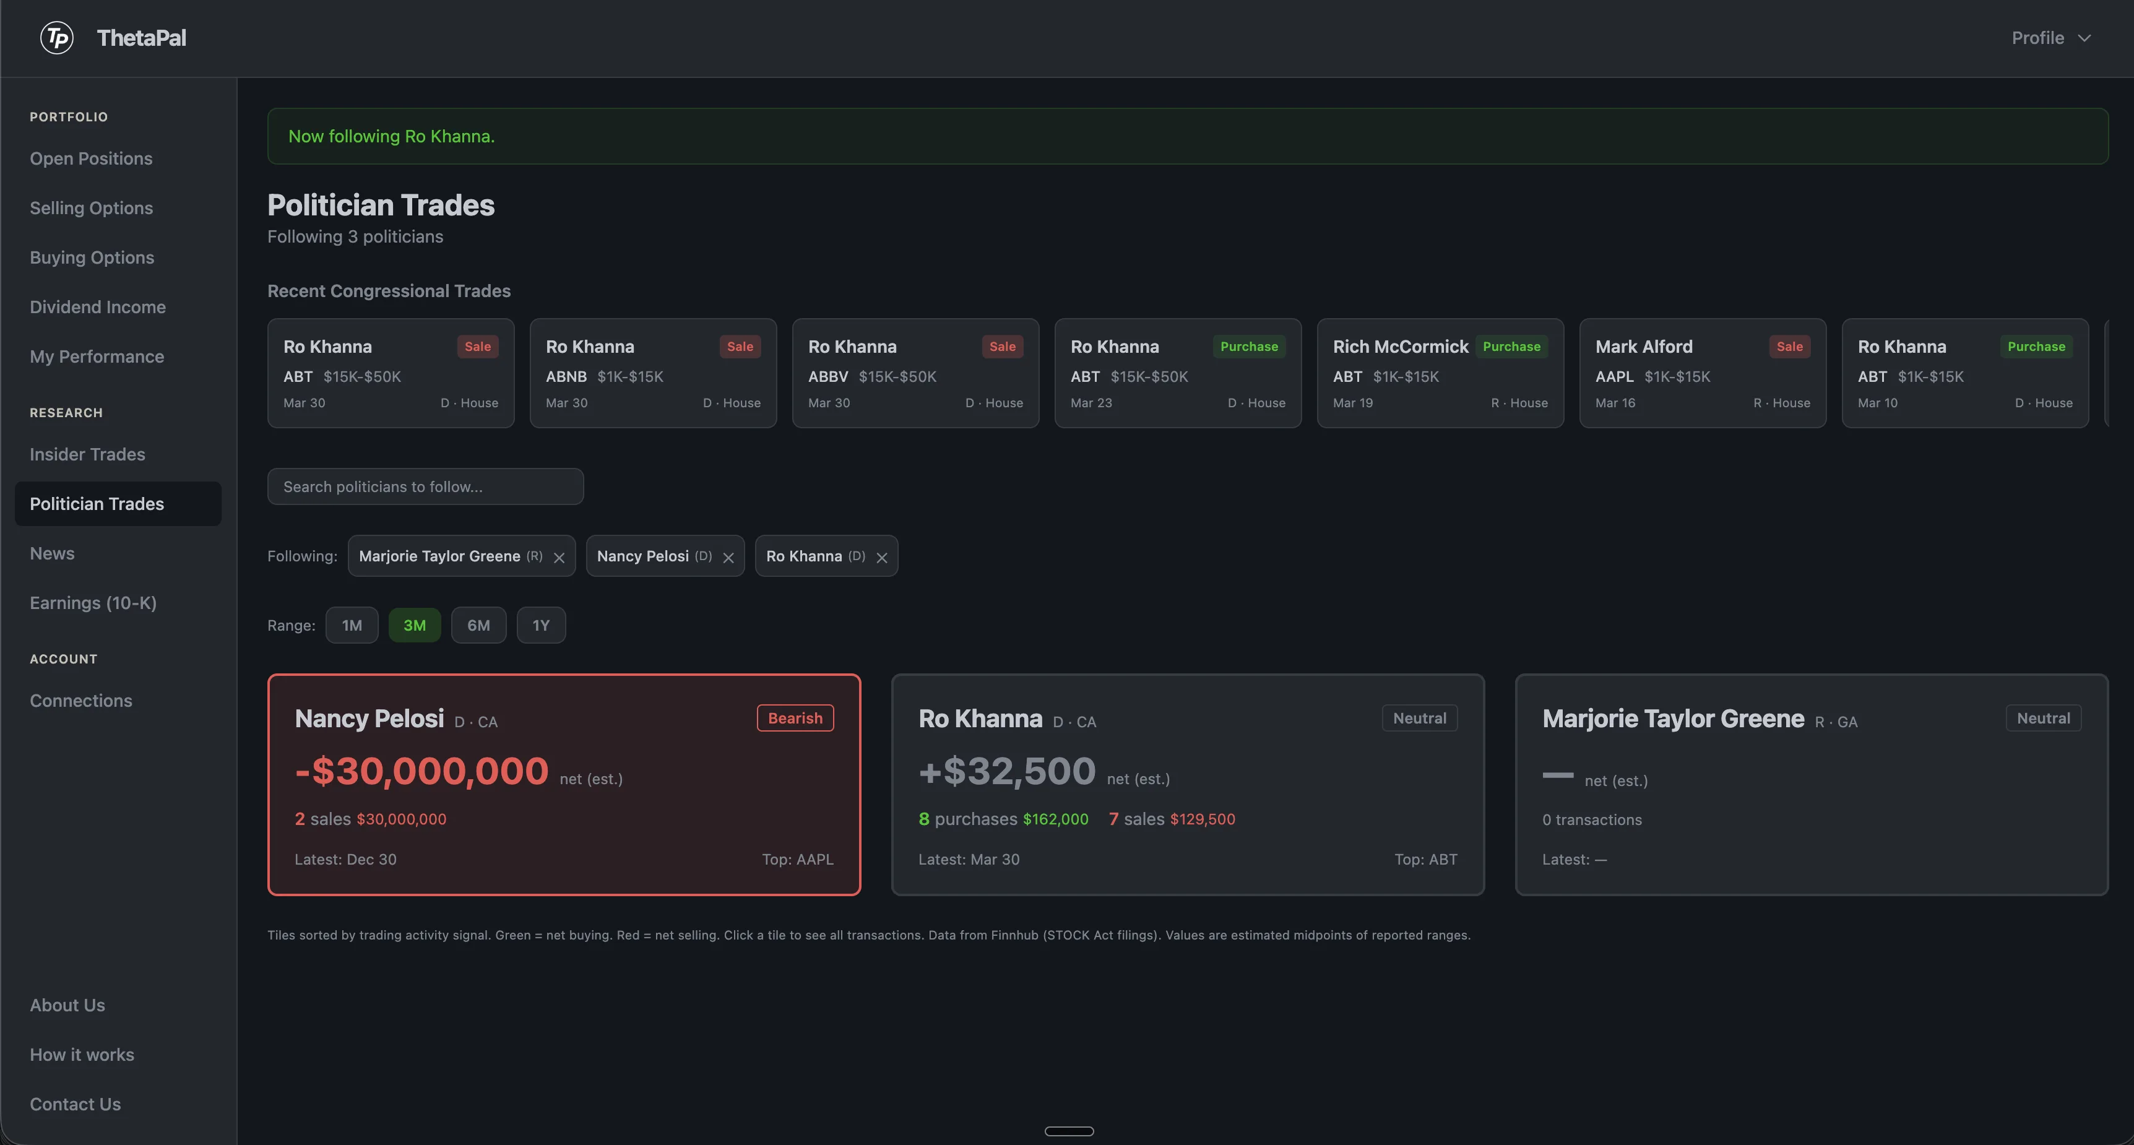The image size is (2134, 1145).
Task: Open Ro Khanna ABBV Sale card
Action: [915, 373]
